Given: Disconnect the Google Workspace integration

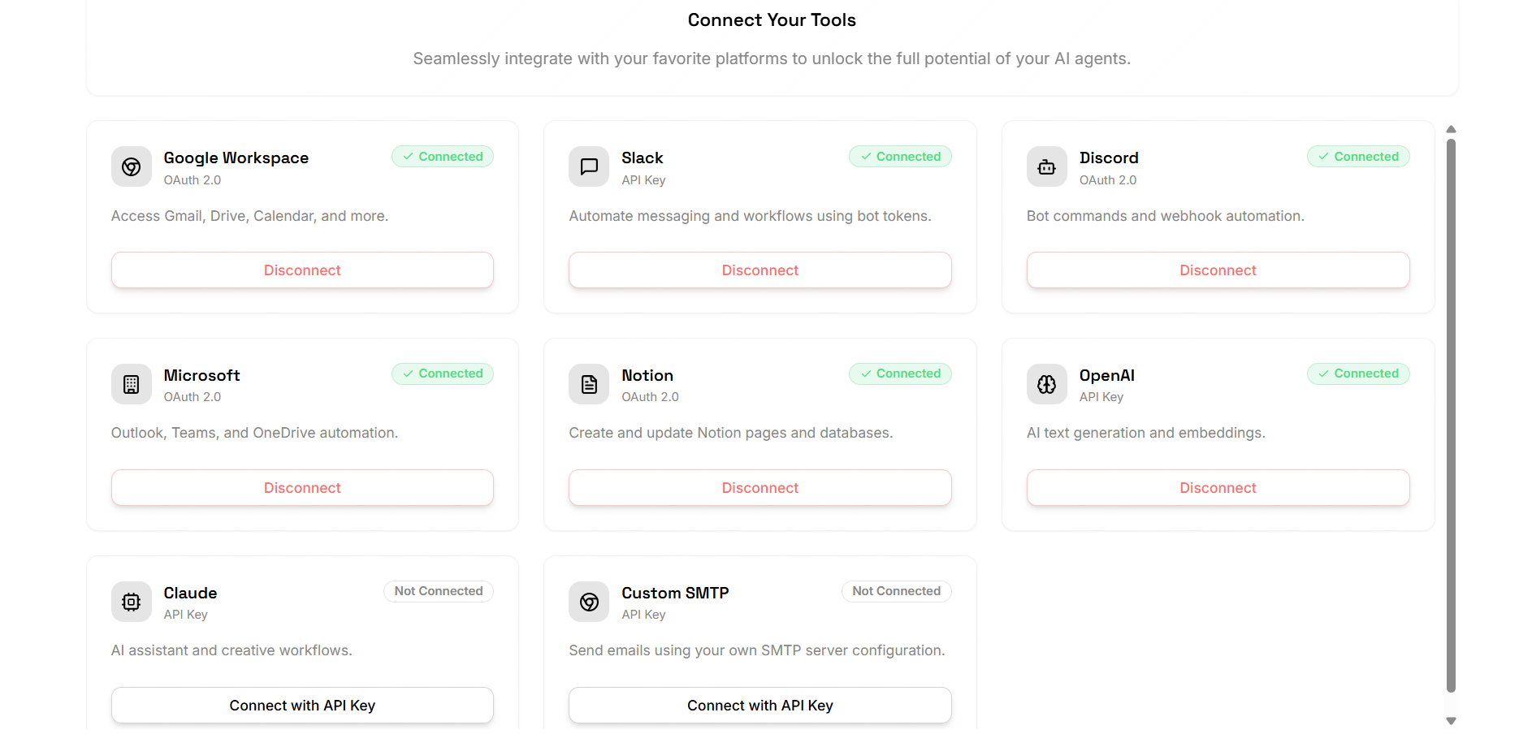Looking at the screenshot, I should 302,270.
